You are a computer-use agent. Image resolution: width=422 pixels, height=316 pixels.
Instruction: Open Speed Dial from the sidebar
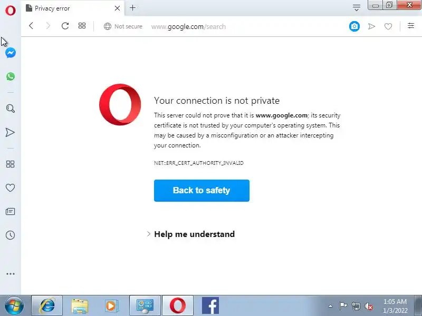tap(10, 164)
